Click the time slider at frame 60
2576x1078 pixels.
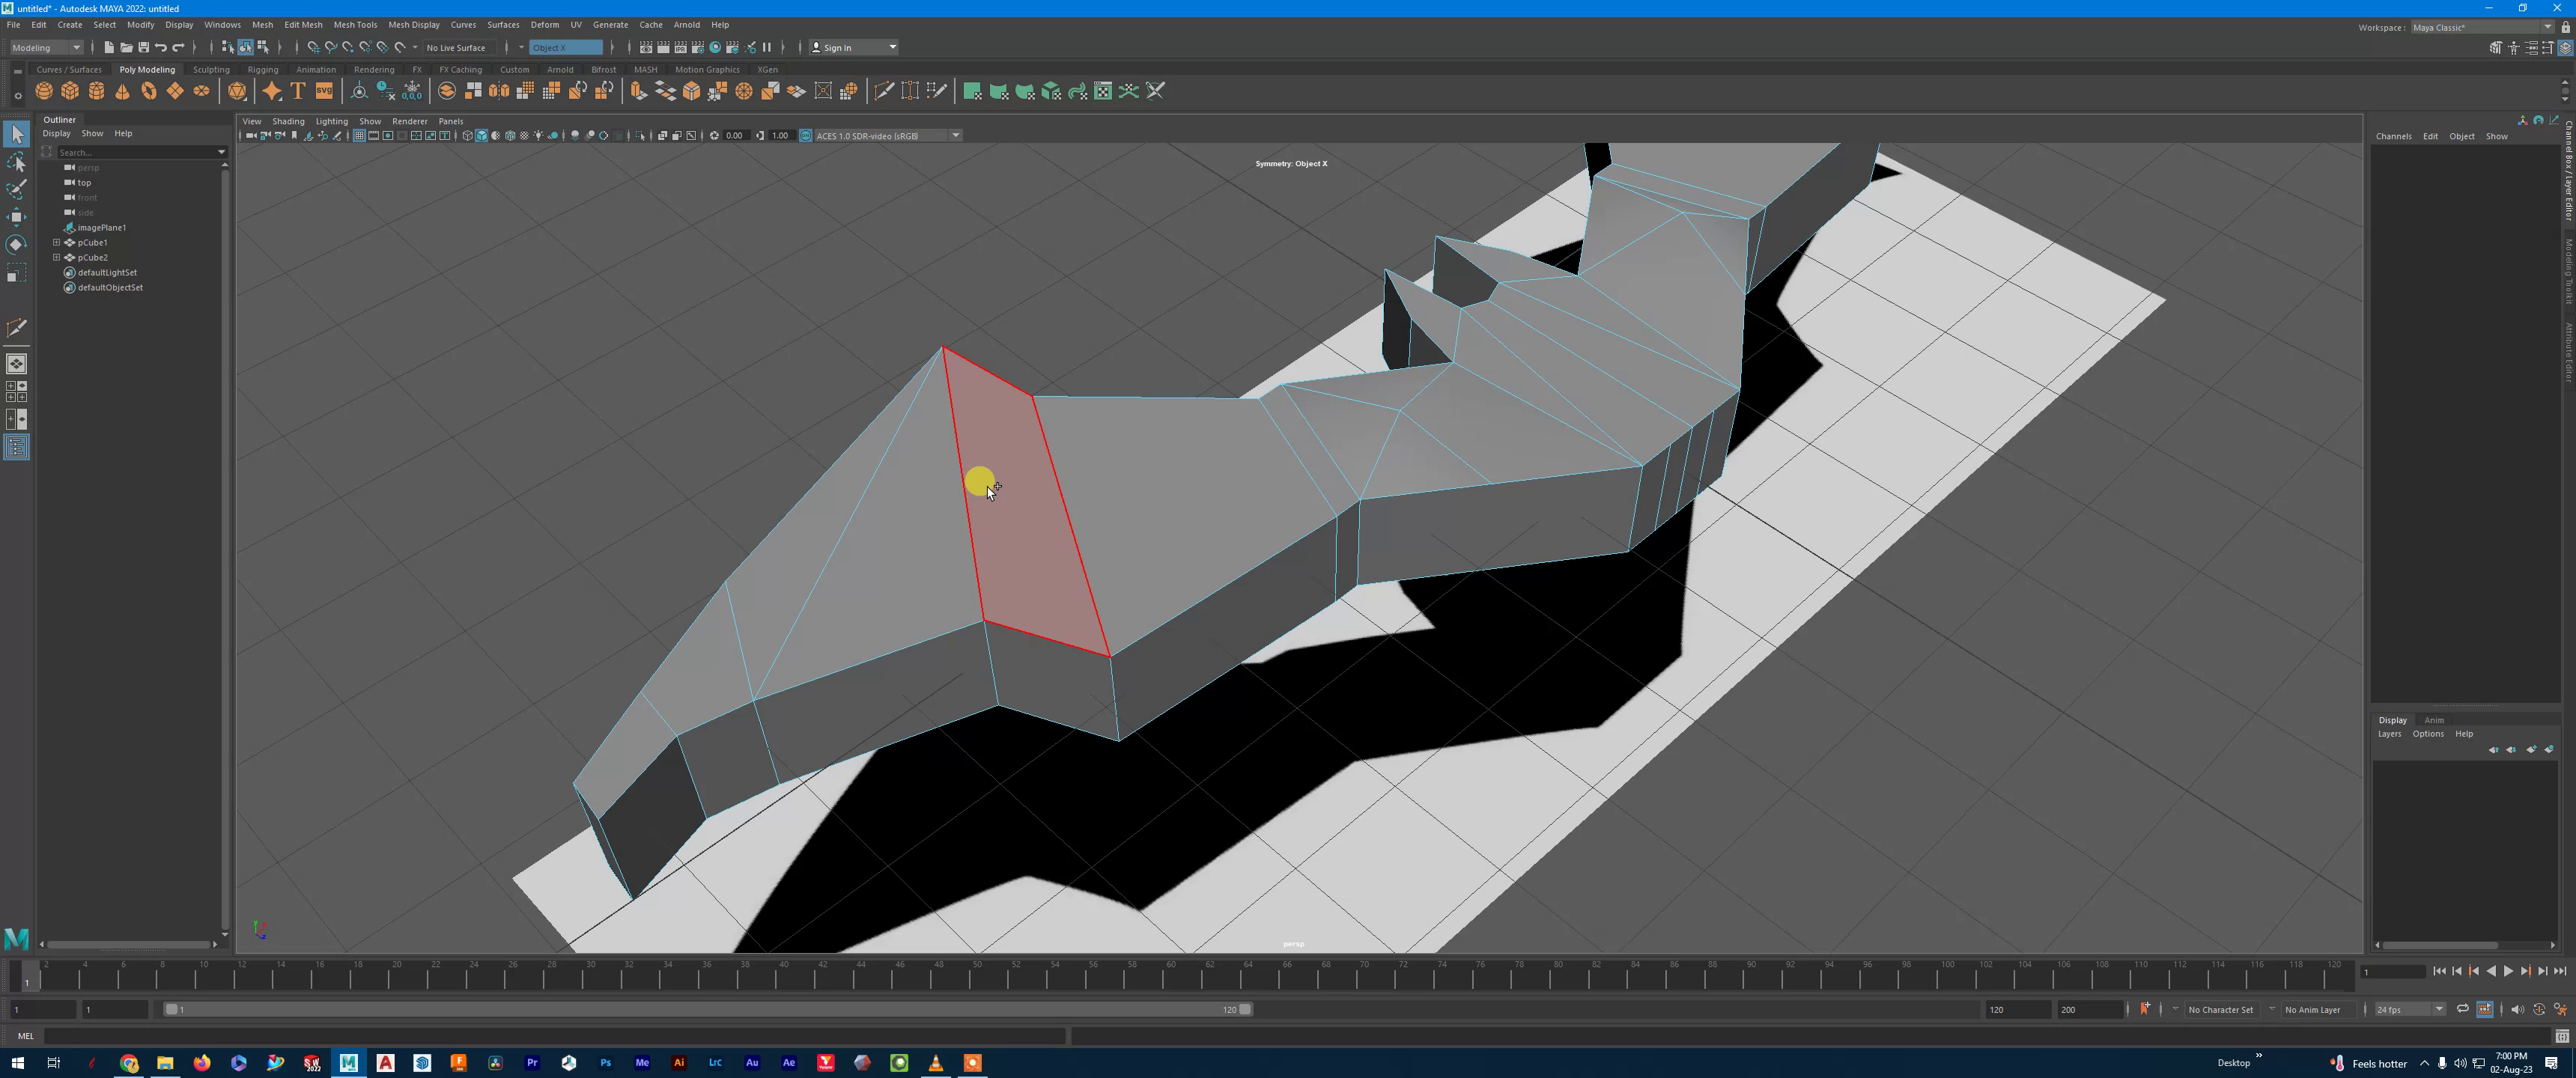coord(1170,975)
